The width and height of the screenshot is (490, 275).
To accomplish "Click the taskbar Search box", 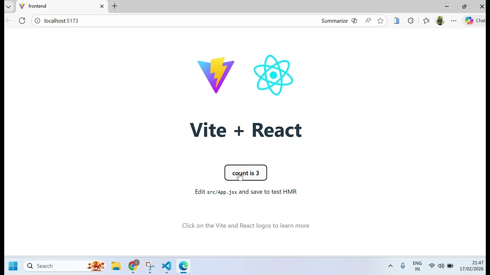I will [65, 266].
